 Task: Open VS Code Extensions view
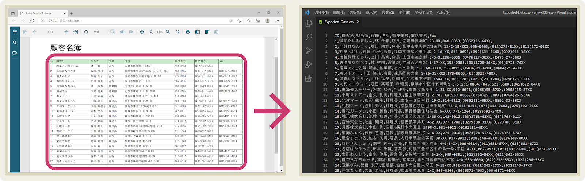(309, 78)
